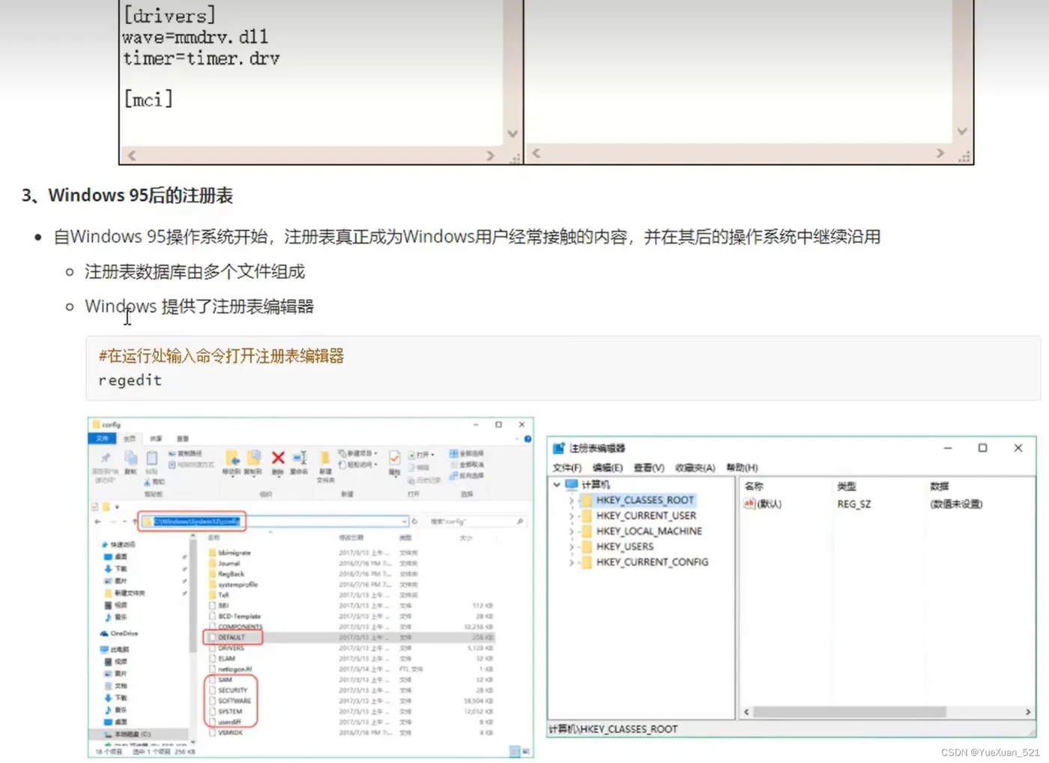Viewport: 1049px width, 763px height.
Task: Select the SYSTEM file in file list
Action: click(x=230, y=711)
